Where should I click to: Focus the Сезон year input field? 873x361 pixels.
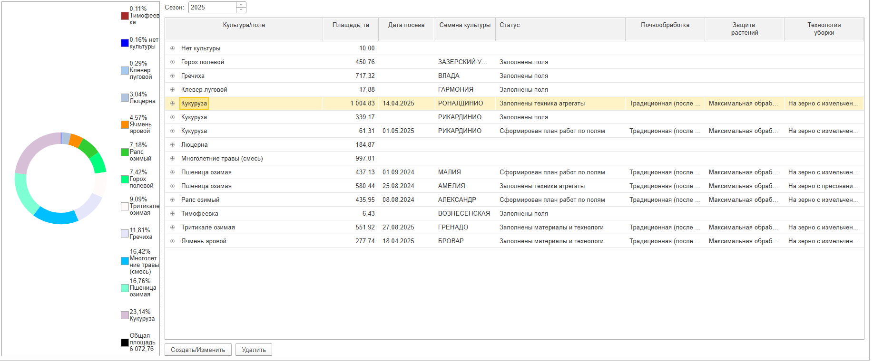212,8
